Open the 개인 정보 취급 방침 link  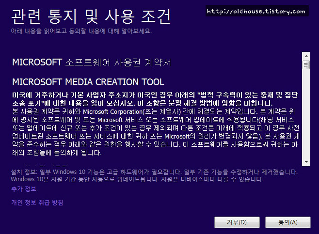click(x=37, y=203)
